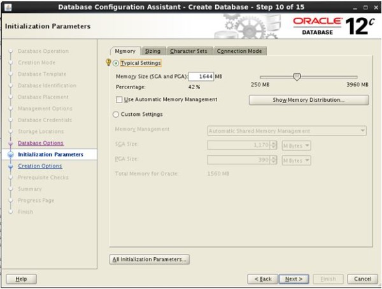The image size is (382, 289).
Task: Click Storage Locations step in sidebar
Action: (x=41, y=131)
